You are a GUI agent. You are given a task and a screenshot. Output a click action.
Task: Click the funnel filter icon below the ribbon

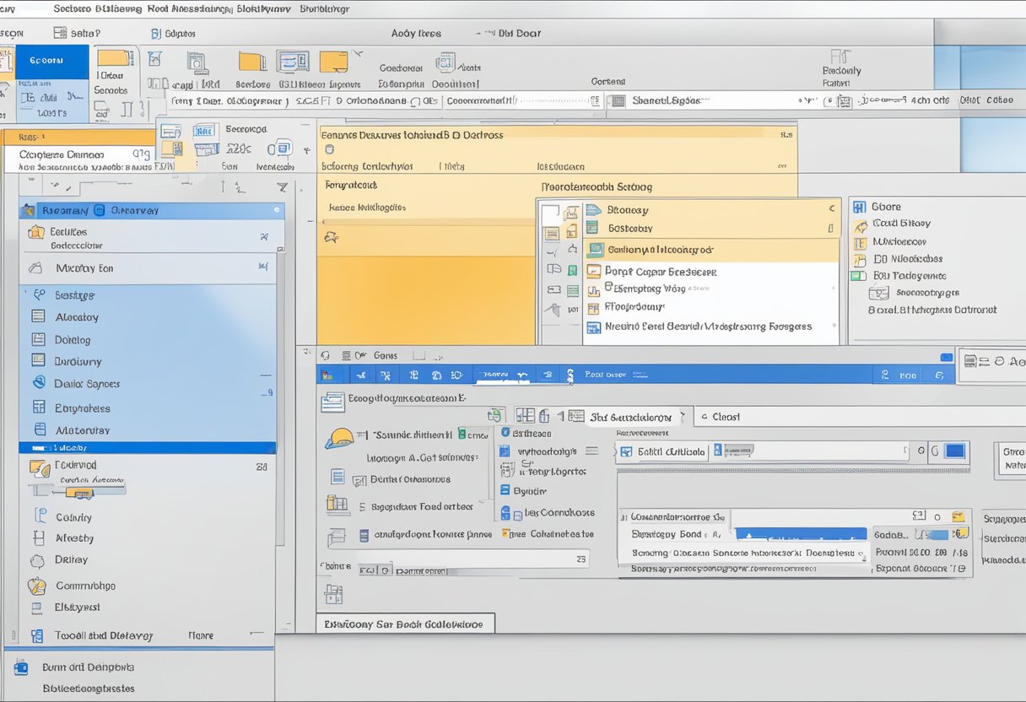point(282,187)
